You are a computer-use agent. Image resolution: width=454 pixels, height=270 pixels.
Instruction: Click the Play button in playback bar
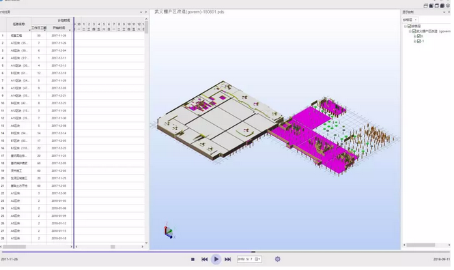tap(216, 259)
